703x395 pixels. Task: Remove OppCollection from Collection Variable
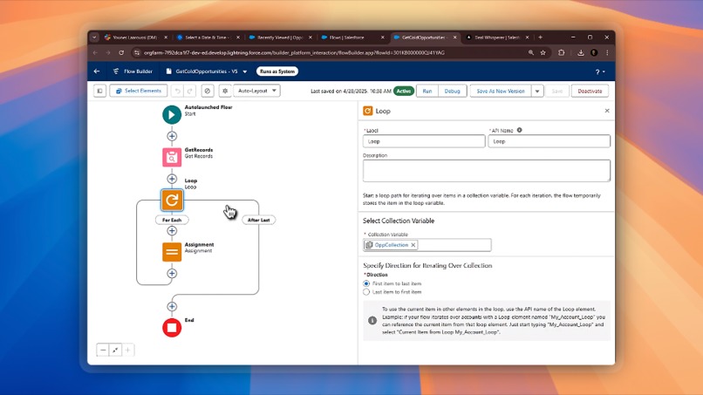pyautogui.click(x=413, y=245)
